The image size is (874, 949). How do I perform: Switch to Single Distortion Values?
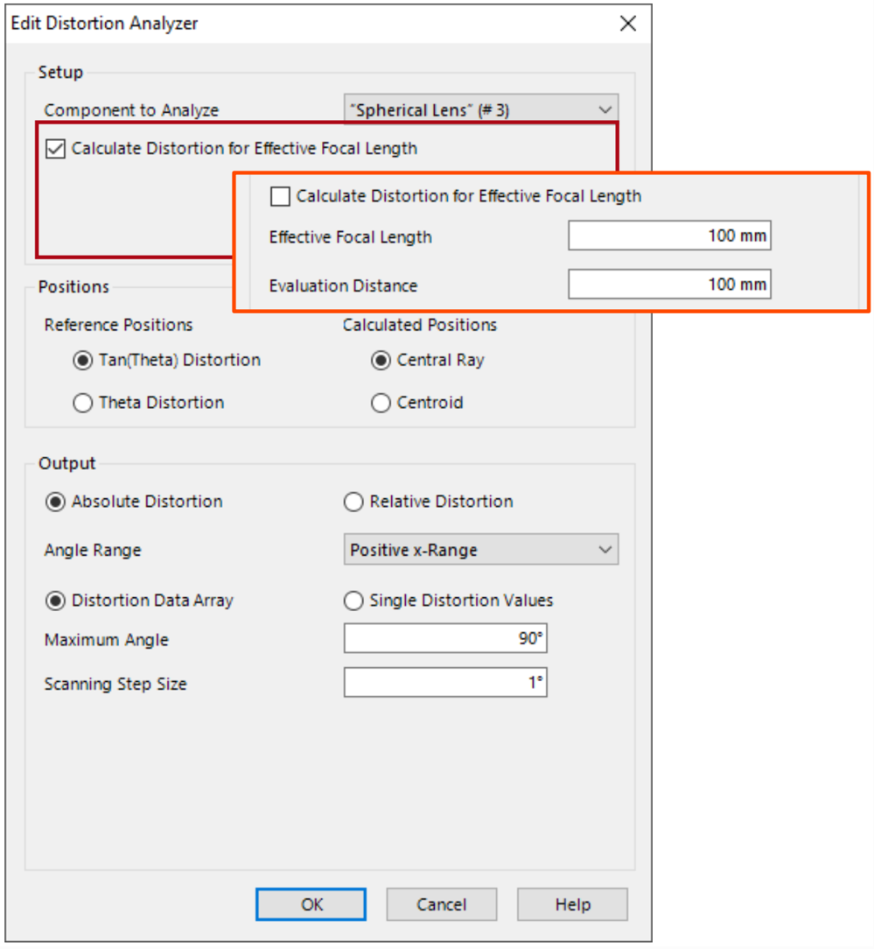click(x=353, y=601)
